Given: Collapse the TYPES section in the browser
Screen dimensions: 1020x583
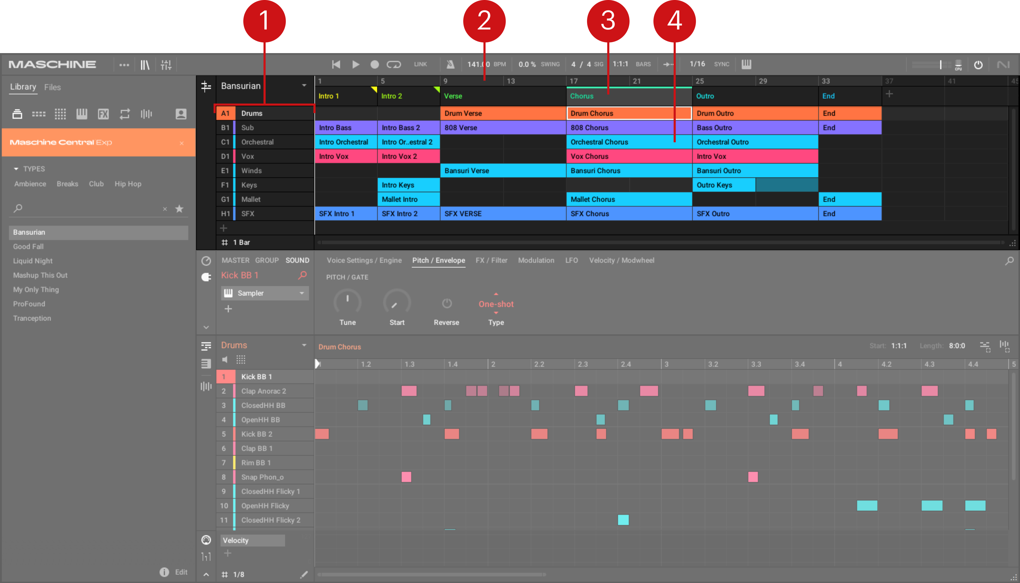Looking at the screenshot, I should tap(16, 169).
